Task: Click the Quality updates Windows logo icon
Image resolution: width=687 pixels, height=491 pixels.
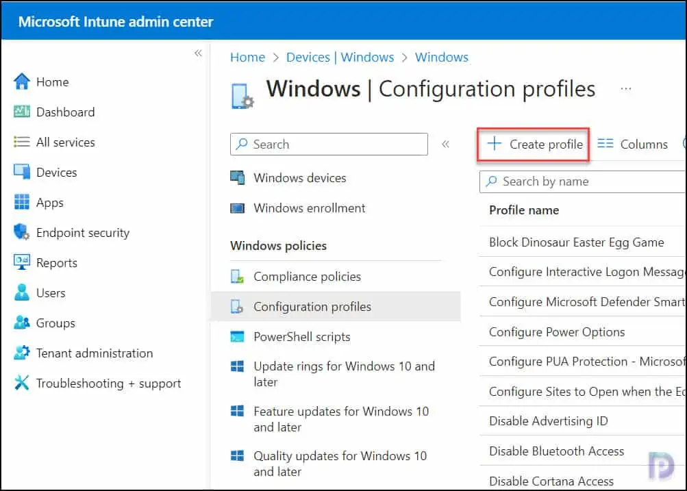Action: click(238, 455)
